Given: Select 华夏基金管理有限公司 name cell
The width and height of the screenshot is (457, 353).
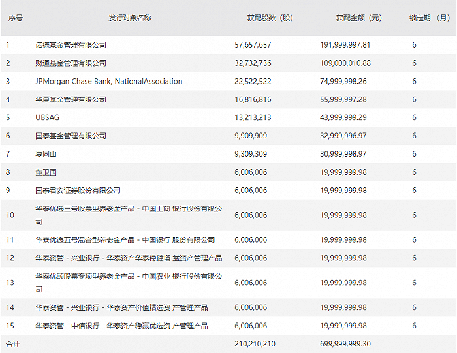Looking at the screenshot, I should (x=71, y=100).
